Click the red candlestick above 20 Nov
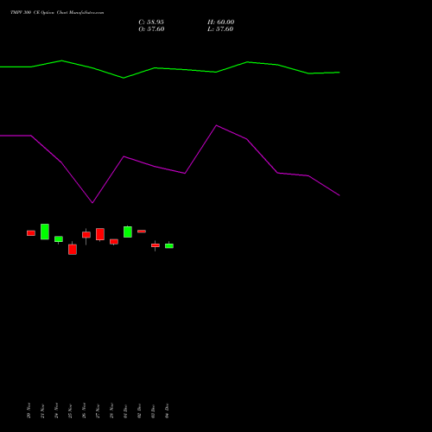Viewport: 432px width, 432px height. pyautogui.click(x=31, y=233)
